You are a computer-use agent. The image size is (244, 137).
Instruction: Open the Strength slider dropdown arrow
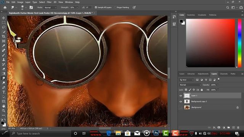(x=77, y=8)
